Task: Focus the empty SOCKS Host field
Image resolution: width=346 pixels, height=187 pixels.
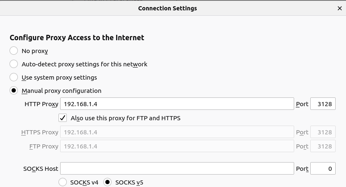Action: pos(177,169)
